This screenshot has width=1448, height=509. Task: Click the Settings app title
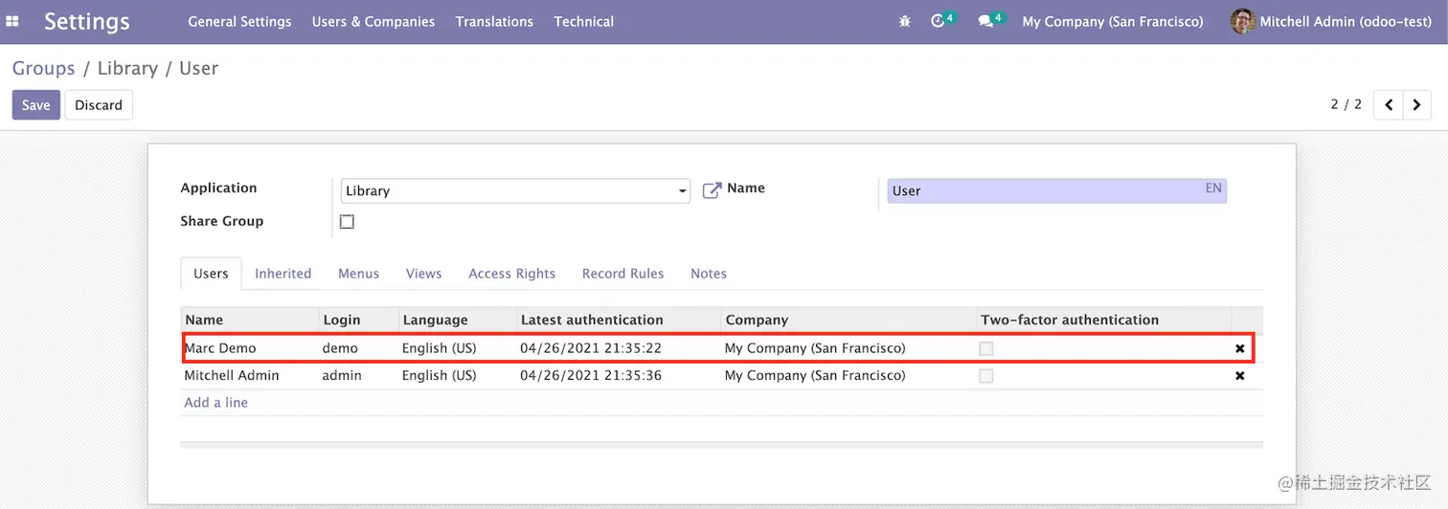tap(87, 21)
